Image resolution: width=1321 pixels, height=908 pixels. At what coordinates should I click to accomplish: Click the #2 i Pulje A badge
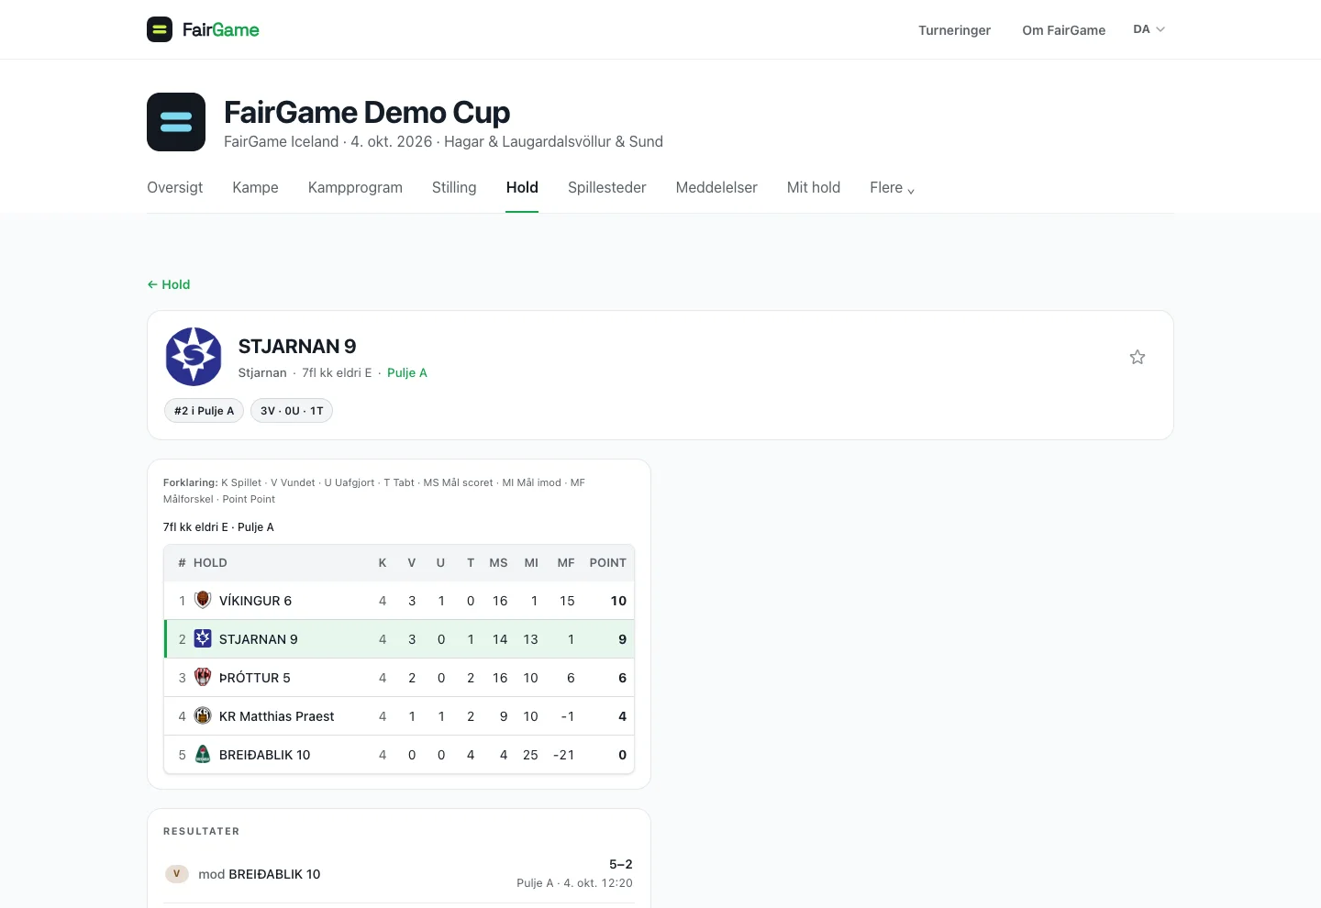[204, 411]
